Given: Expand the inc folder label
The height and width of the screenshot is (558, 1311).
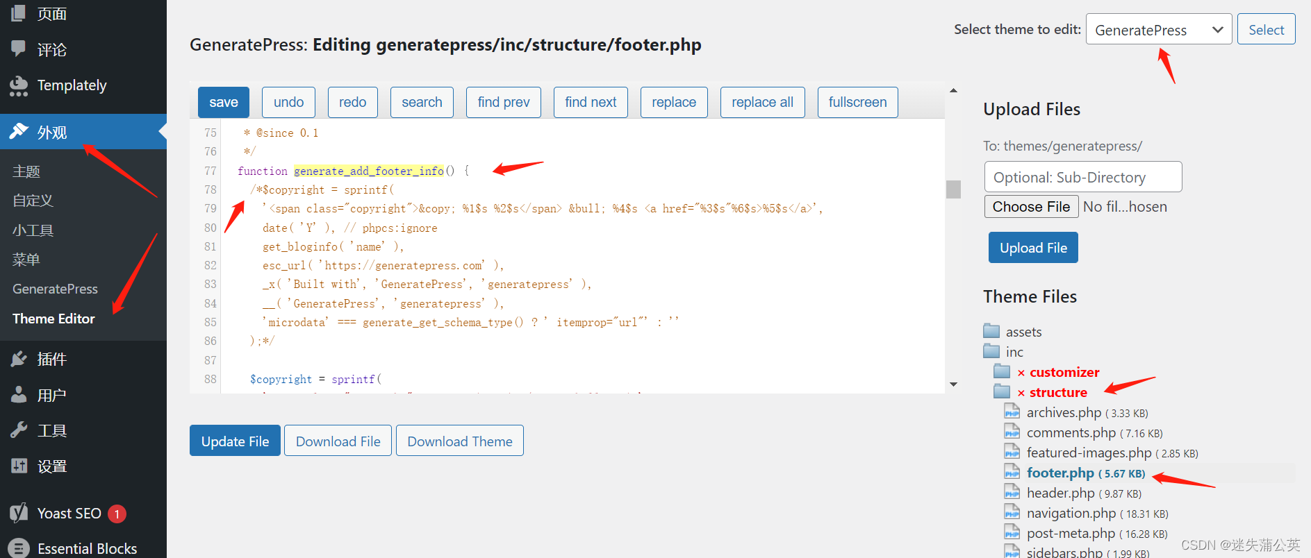Looking at the screenshot, I should click(1014, 352).
